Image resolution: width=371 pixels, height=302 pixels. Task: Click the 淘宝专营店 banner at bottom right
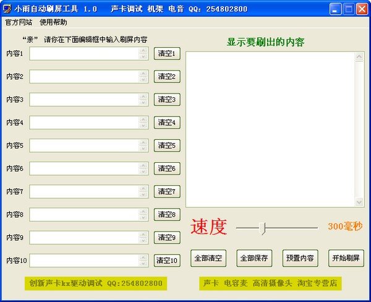272,283
